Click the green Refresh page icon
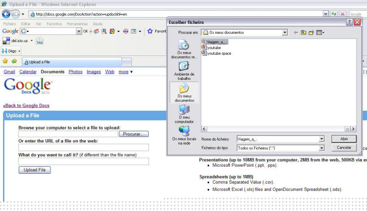 tap(334, 14)
